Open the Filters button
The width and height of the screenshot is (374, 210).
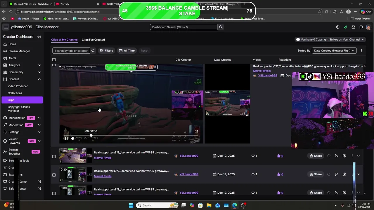[106, 51]
